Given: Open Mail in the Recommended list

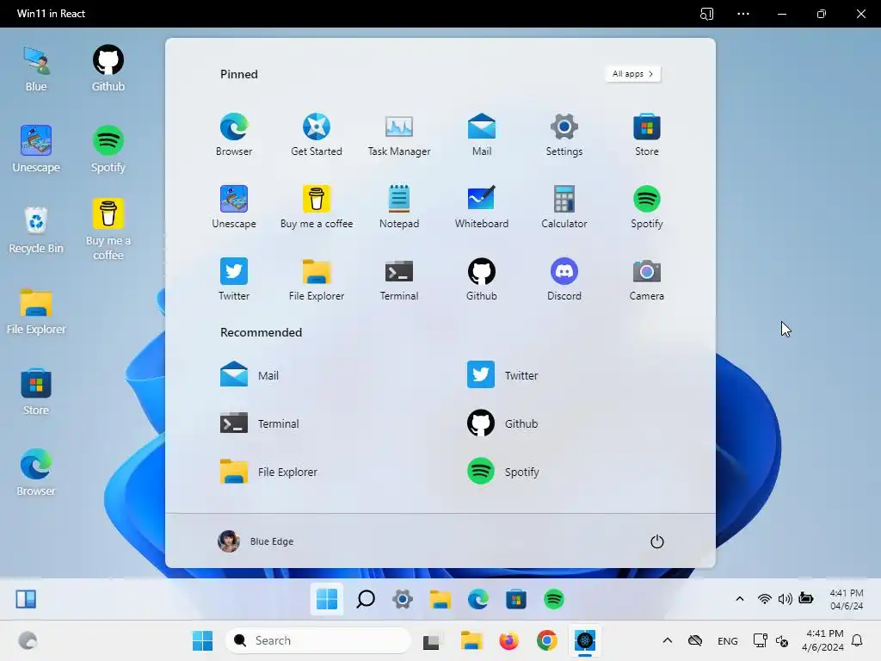Looking at the screenshot, I should 250,375.
